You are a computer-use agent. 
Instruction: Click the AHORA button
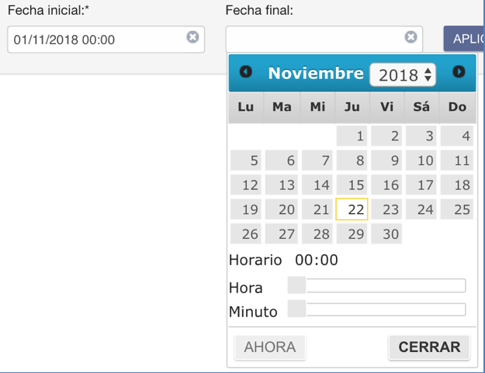pyautogui.click(x=270, y=347)
